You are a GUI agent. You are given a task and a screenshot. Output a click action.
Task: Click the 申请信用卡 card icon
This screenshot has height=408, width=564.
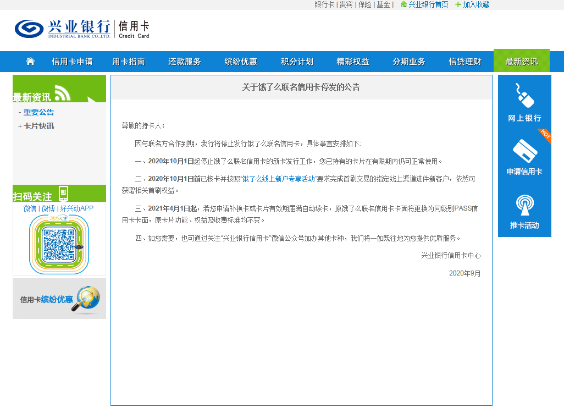525,151
